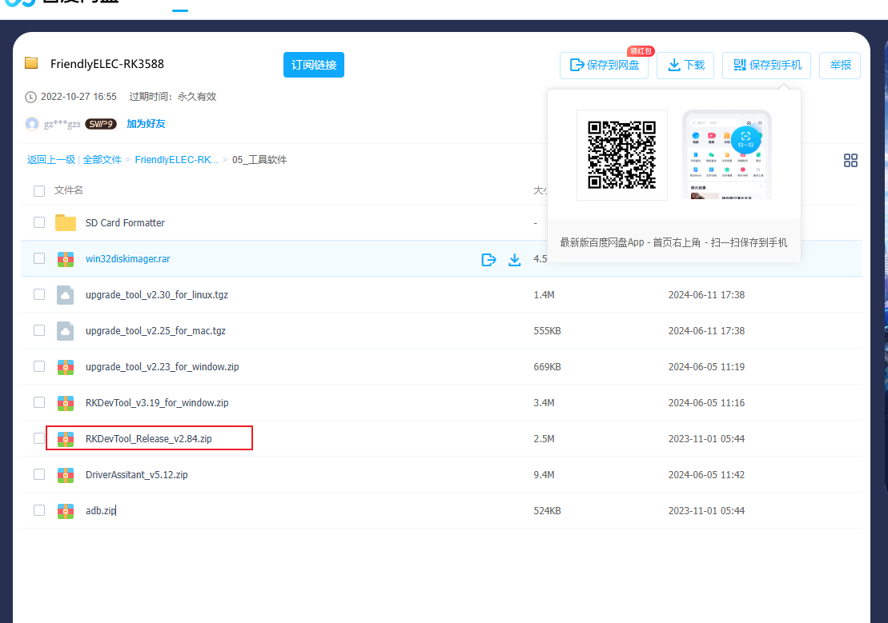Click 保存到手机 save to phone button
The width and height of the screenshot is (888, 623).
point(767,65)
